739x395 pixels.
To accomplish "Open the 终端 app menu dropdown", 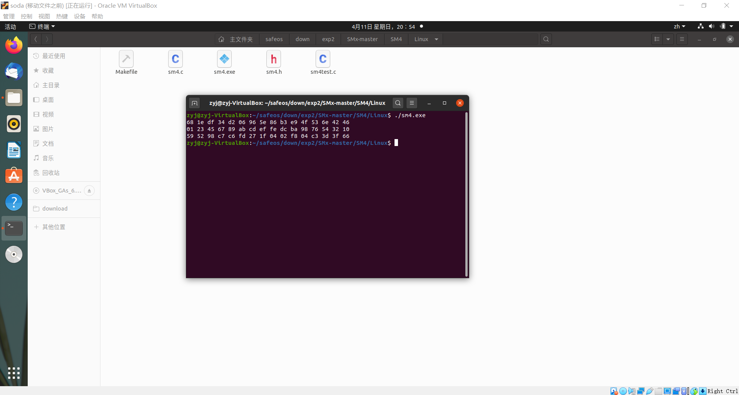I will click(42, 27).
